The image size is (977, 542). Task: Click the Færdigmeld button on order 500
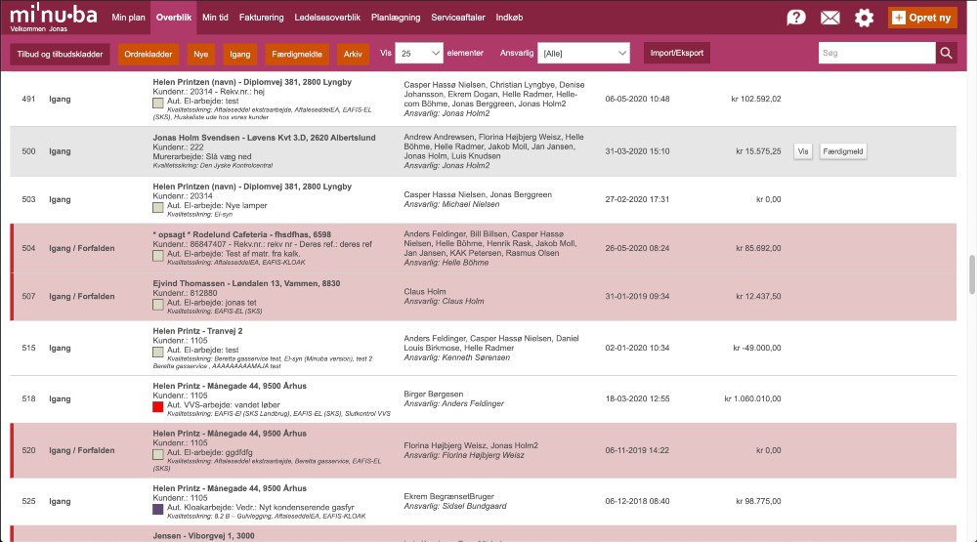(x=842, y=151)
